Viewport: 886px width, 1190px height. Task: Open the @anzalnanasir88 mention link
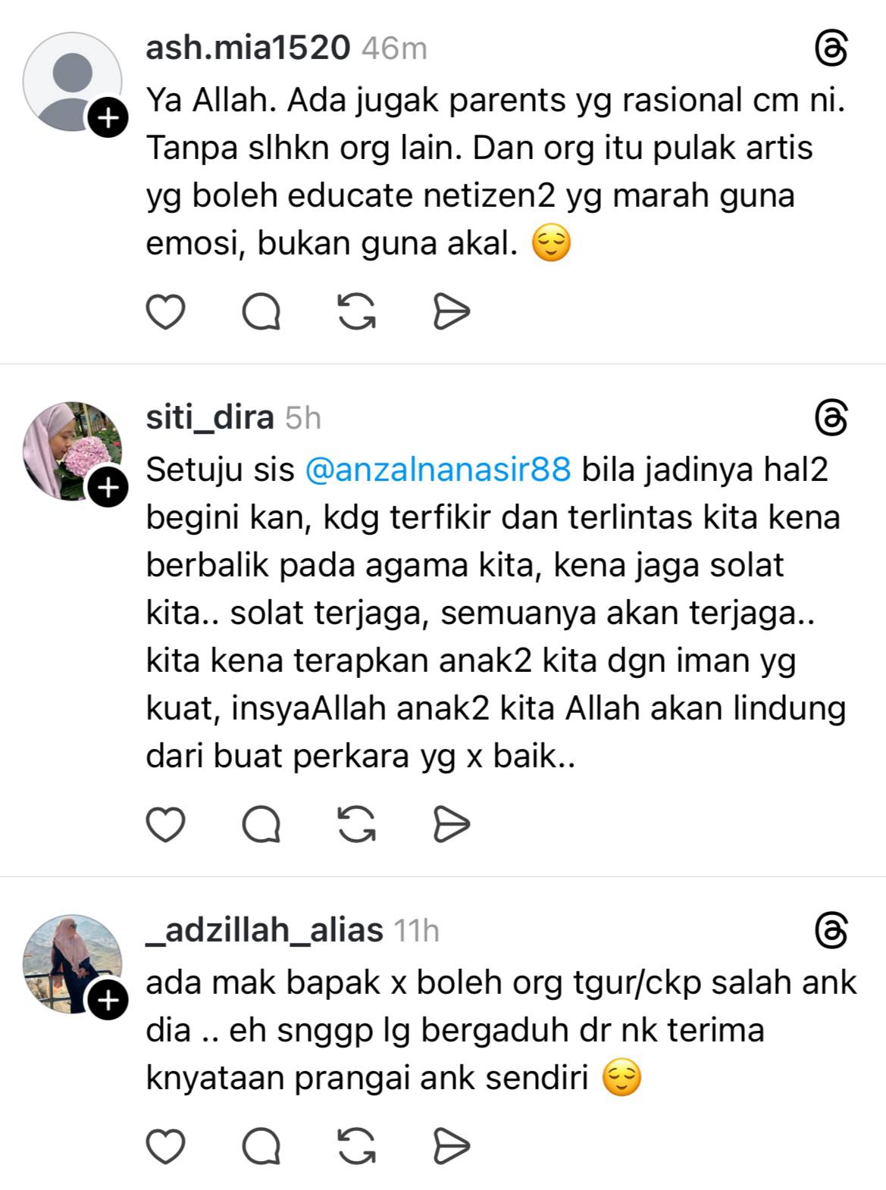pyautogui.click(x=437, y=470)
